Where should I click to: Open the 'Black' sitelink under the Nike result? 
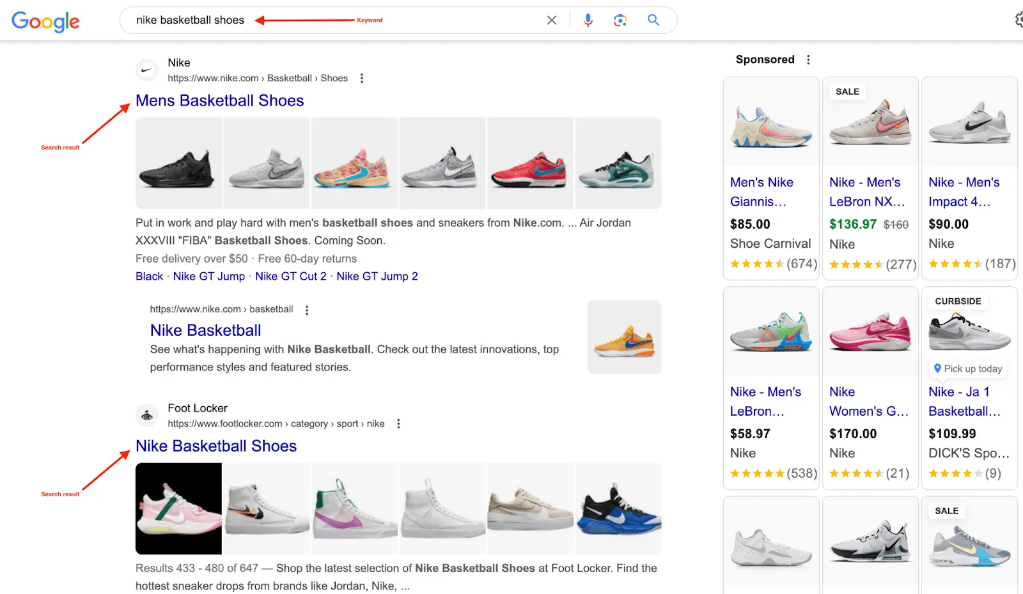(149, 276)
